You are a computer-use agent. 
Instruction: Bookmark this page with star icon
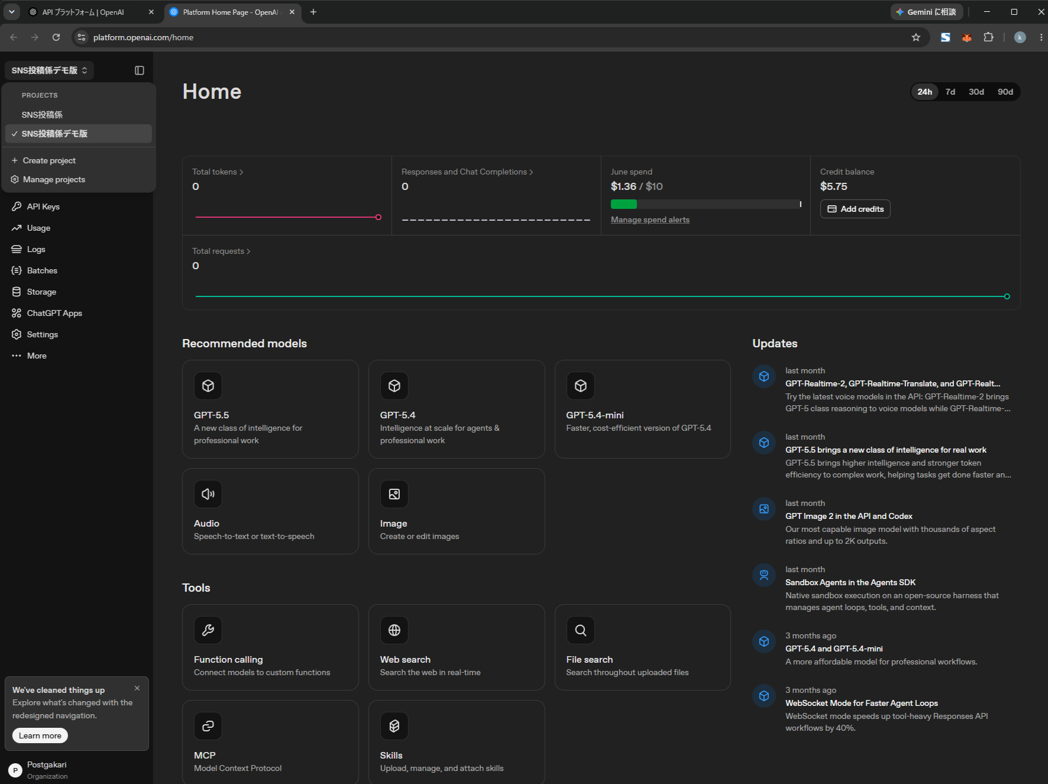[916, 37]
